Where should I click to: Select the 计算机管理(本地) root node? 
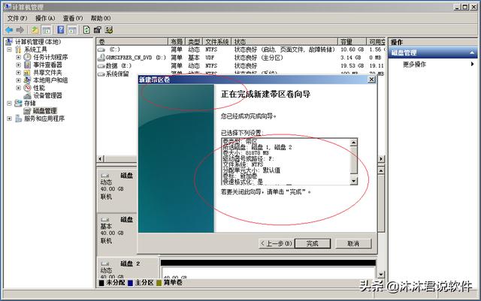click(38, 42)
